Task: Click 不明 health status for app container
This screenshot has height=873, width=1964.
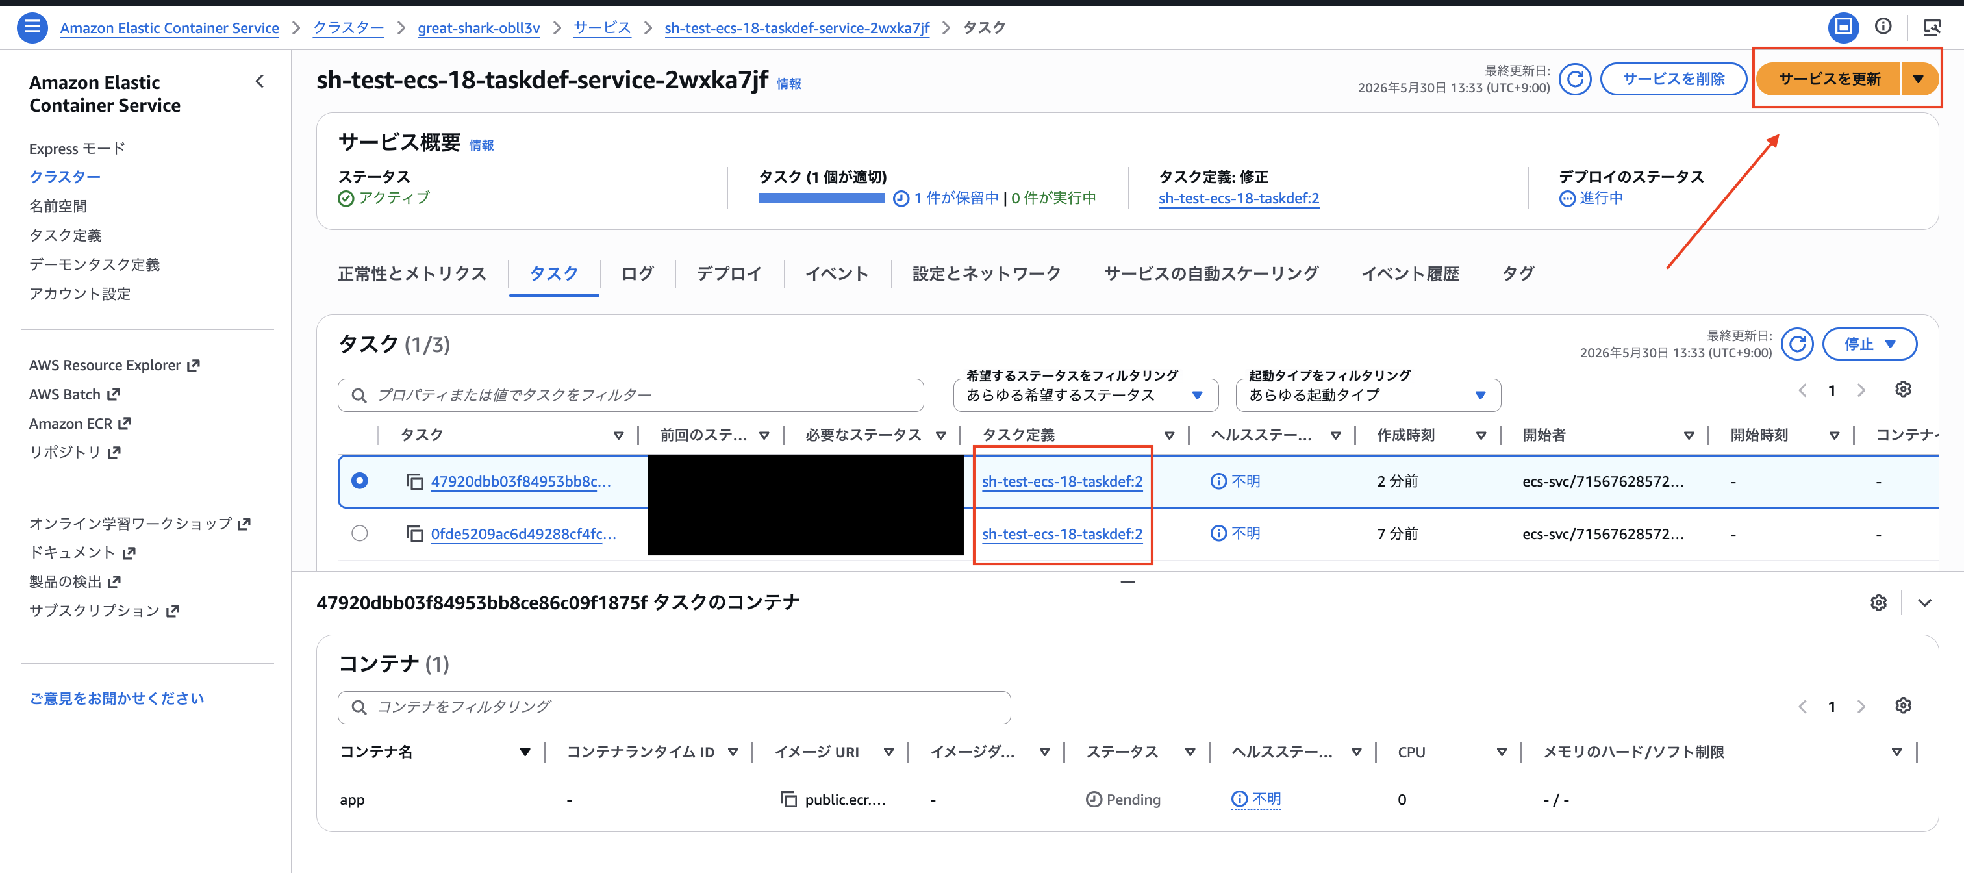Action: (x=1255, y=798)
